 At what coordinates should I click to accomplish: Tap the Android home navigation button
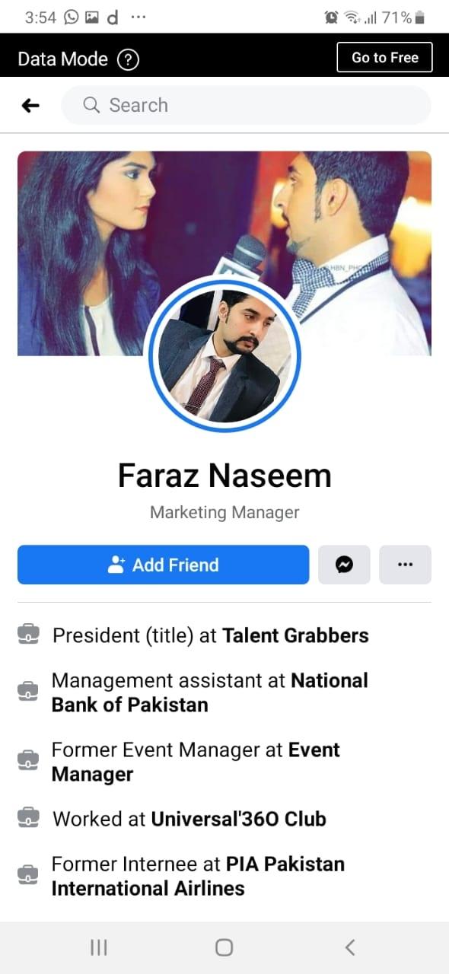click(224, 947)
